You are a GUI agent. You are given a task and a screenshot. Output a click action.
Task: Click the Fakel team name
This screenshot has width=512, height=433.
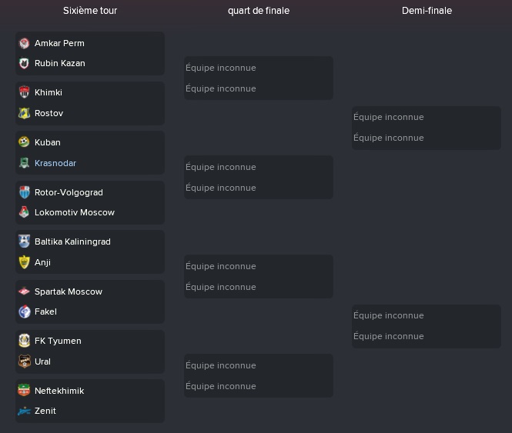pos(45,311)
